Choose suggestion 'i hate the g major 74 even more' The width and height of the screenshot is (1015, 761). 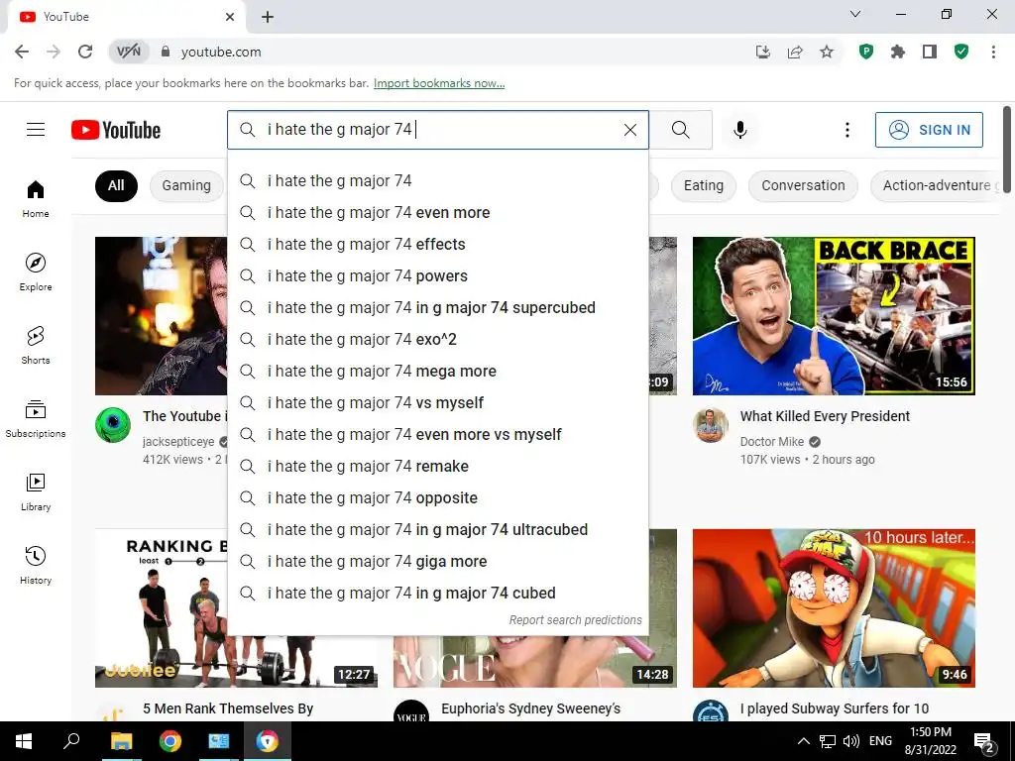coord(438,213)
